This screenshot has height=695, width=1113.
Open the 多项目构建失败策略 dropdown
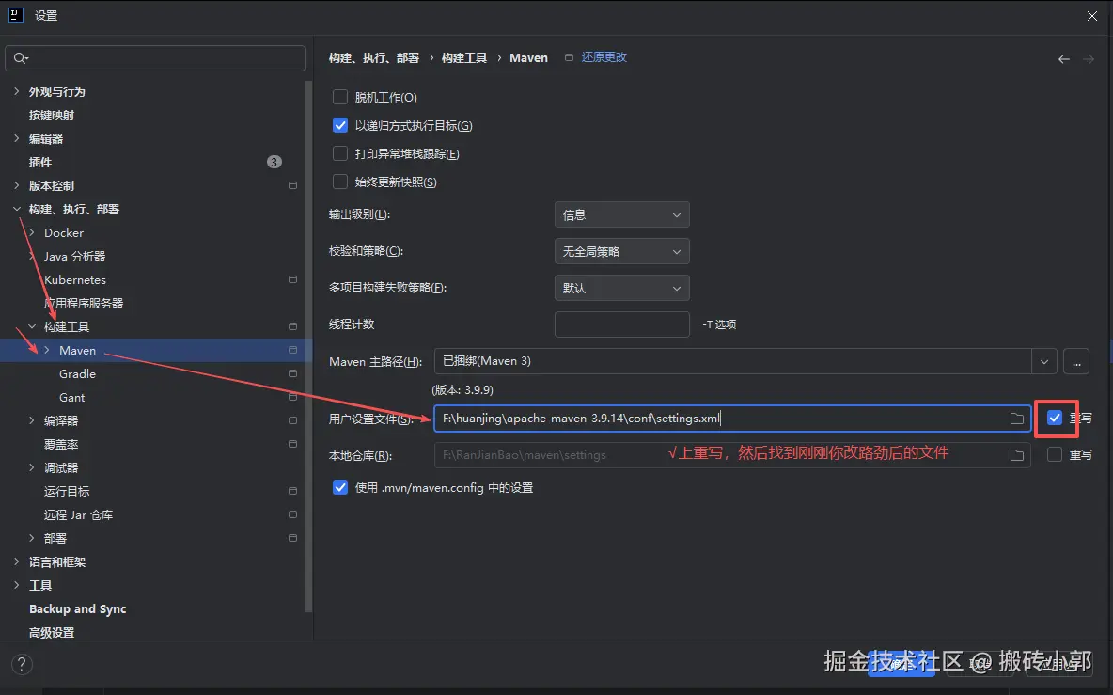coord(621,288)
